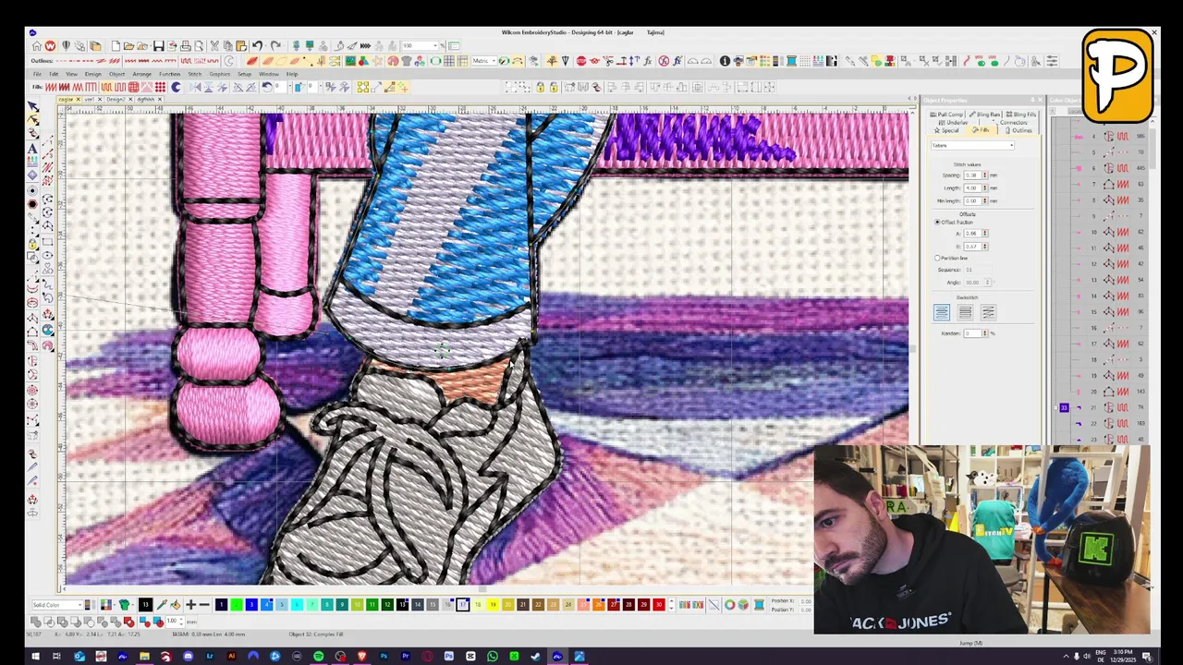
Task: Undo the last action
Action: [x=257, y=45]
